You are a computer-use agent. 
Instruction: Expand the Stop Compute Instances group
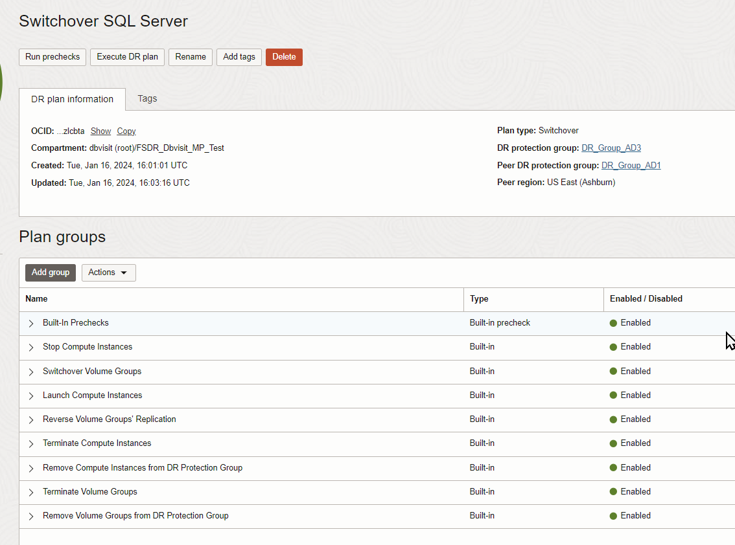(x=31, y=347)
